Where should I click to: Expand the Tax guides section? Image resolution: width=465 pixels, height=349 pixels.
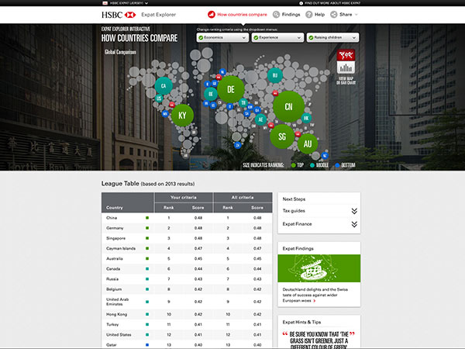tap(319, 211)
